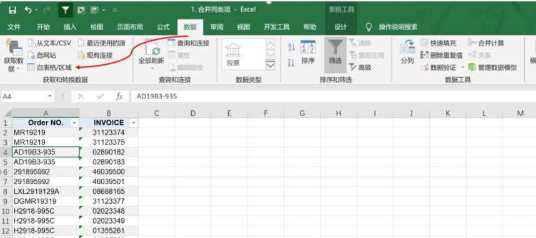Open the 文件 tab

(x=14, y=27)
